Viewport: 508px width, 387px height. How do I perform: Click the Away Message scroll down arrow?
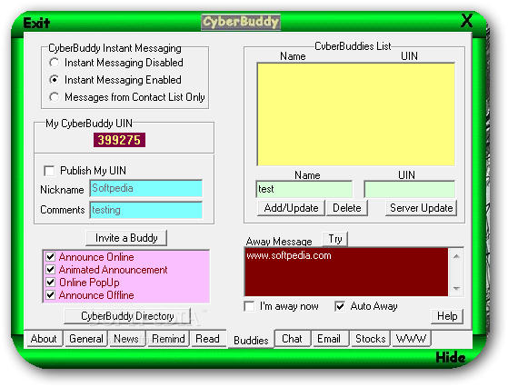456,288
